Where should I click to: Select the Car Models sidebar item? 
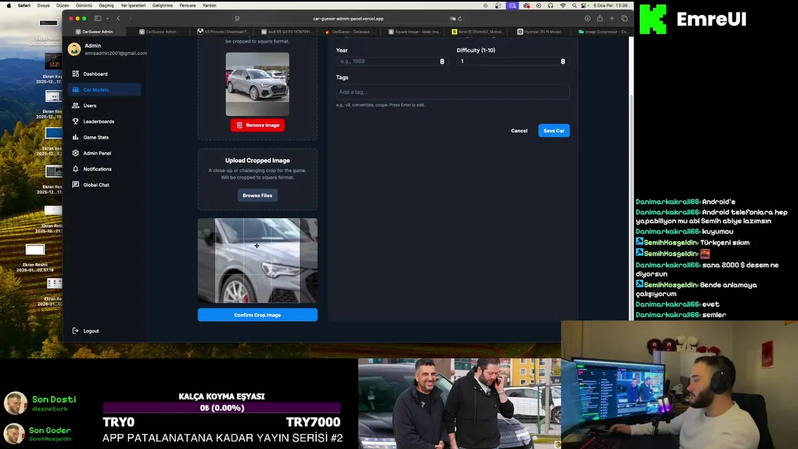pos(104,90)
